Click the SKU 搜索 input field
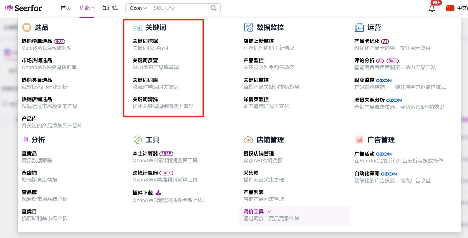Viewport: 468px width, 238px height. (180, 8)
